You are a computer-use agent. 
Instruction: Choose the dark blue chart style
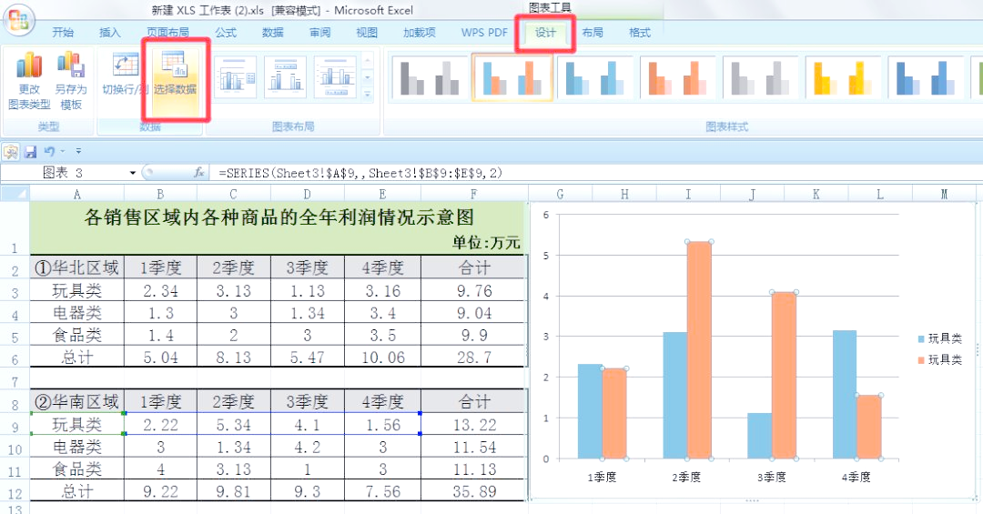927,78
